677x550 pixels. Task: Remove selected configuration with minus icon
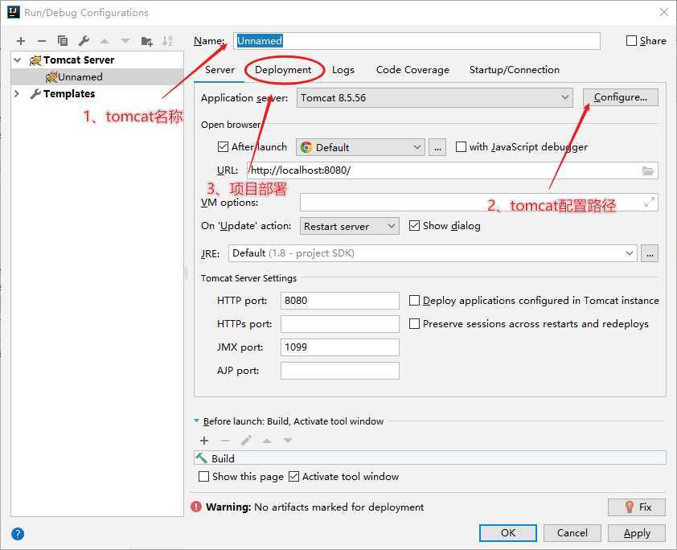point(42,41)
